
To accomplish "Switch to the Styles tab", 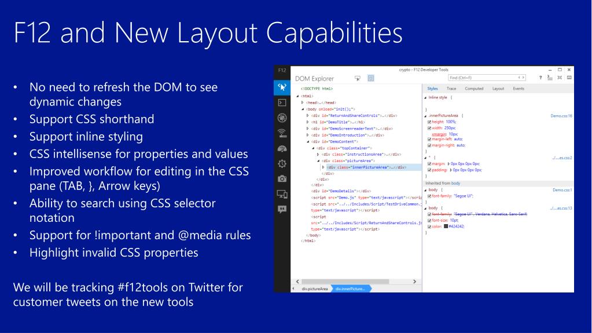I will [x=432, y=89].
